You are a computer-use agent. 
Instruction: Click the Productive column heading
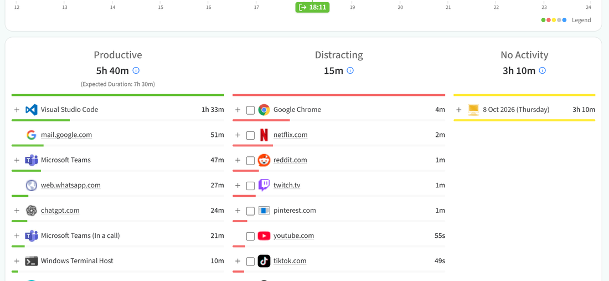[x=118, y=55]
